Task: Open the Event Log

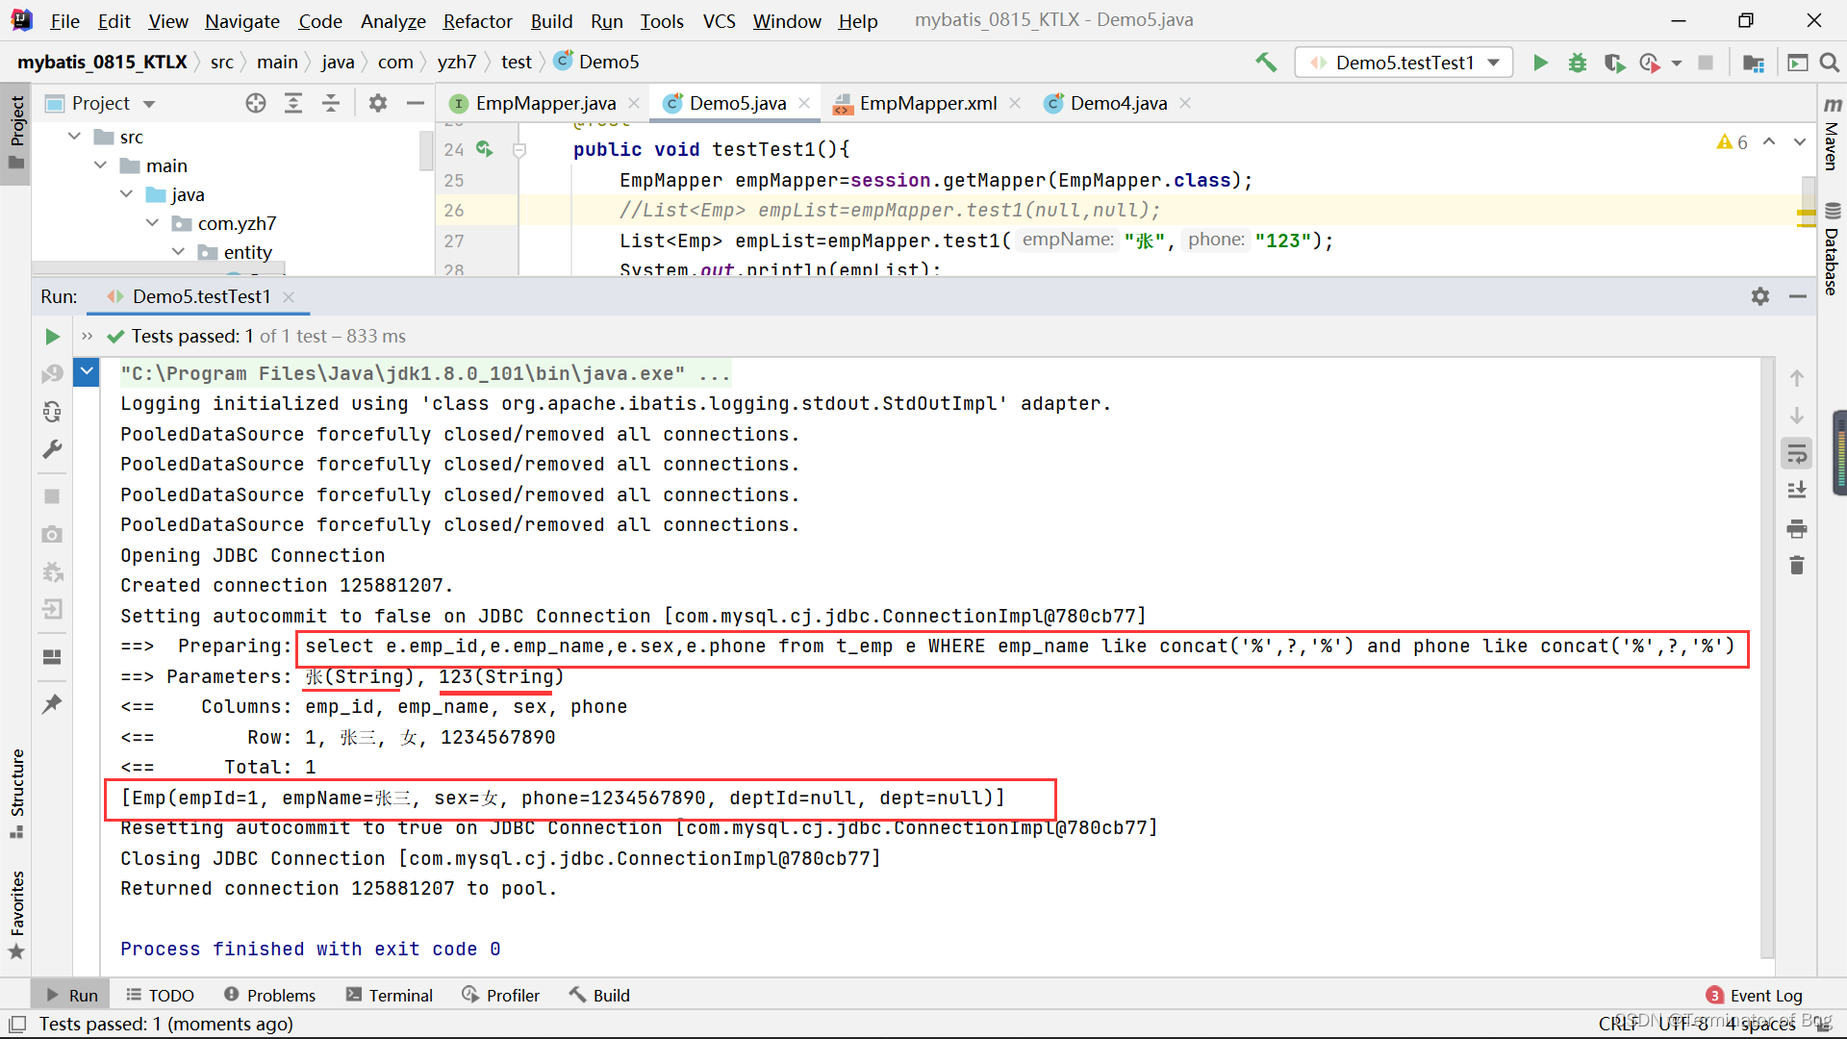Action: 1754,996
